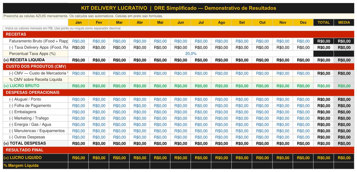The image size is (357, 172).
Task: Select RECEITA LIQUIDA value under Set
Action: pos(242,60)
